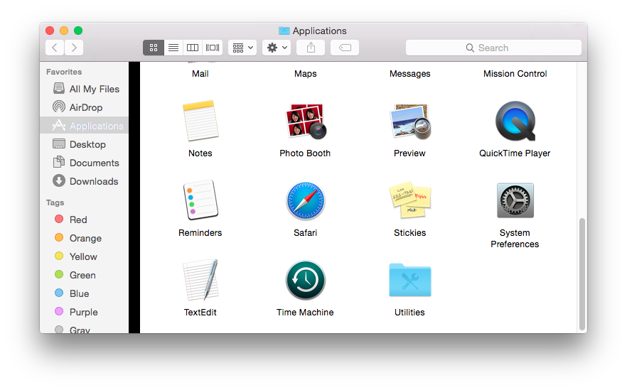The image size is (627, 390).
Task: Select the Blue tag
Action: [x=85, y=293]
